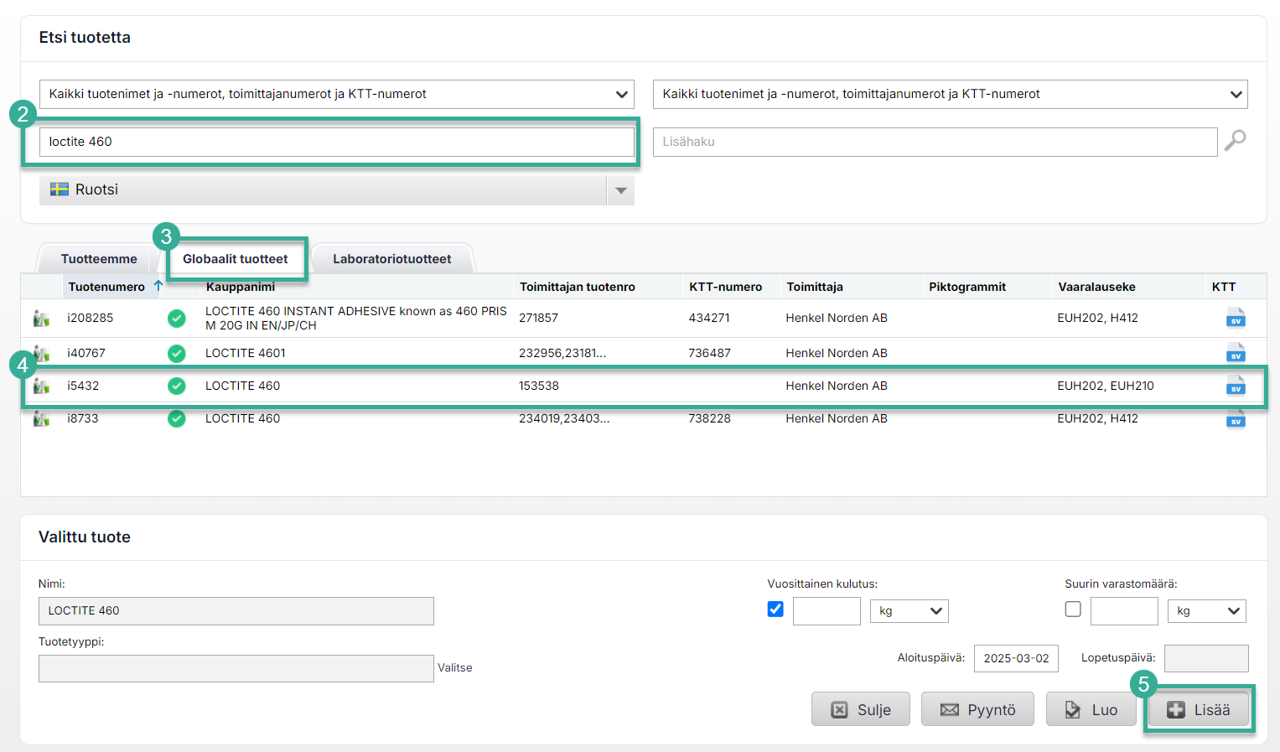Click KTT number 738228
This screenshot has height=752, width=1280.
[x=709, y=418]
